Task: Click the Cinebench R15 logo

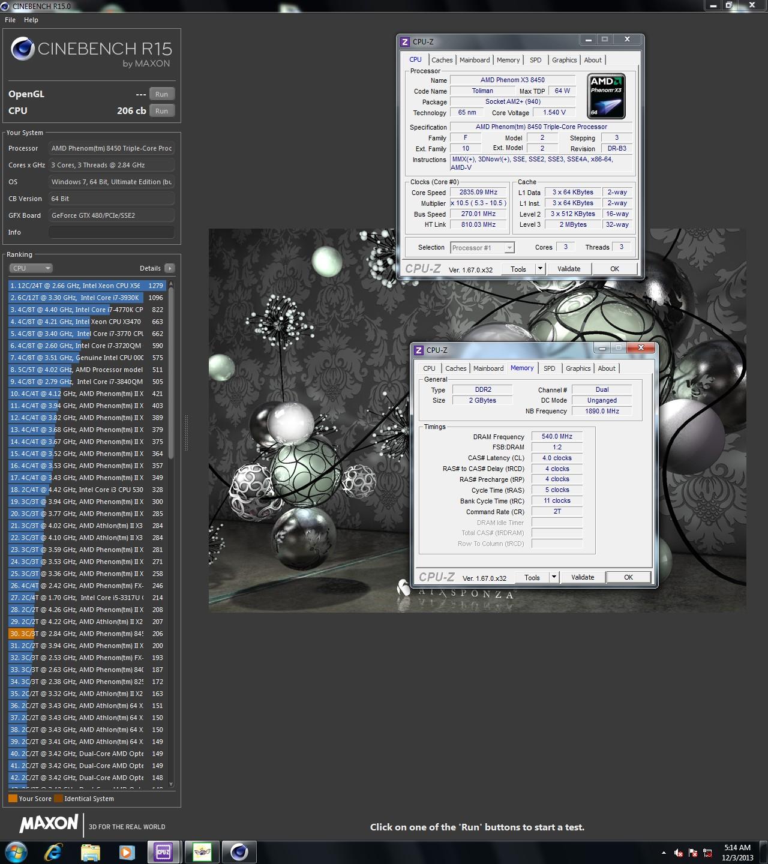Action: pyautogui.click(x=91, y=53)
